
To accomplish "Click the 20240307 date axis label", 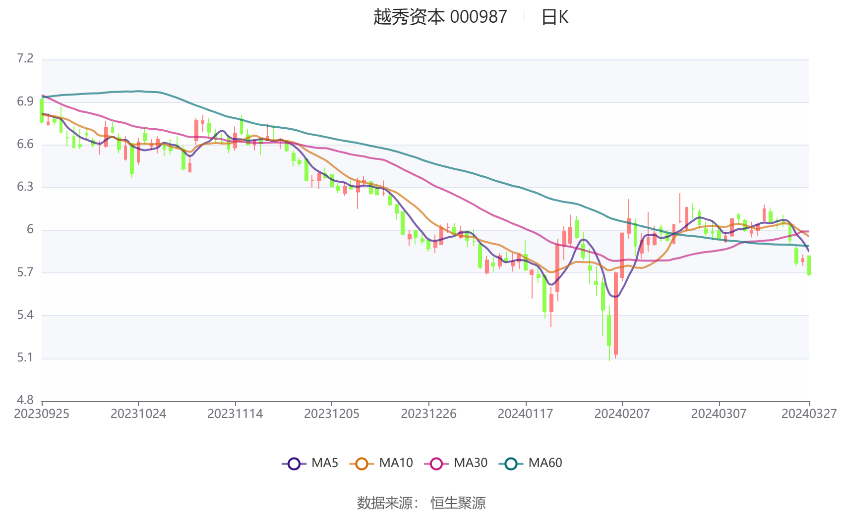I will pyautogui.click(x=719, y=414).
